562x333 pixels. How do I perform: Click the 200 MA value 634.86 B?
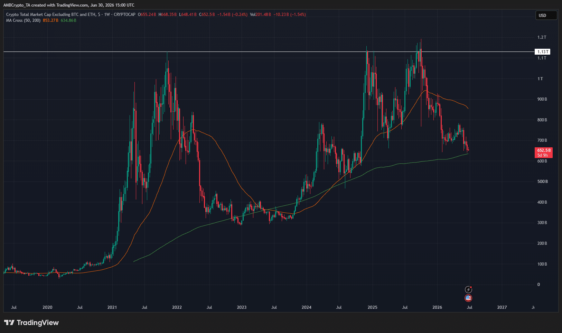(68, 20)
